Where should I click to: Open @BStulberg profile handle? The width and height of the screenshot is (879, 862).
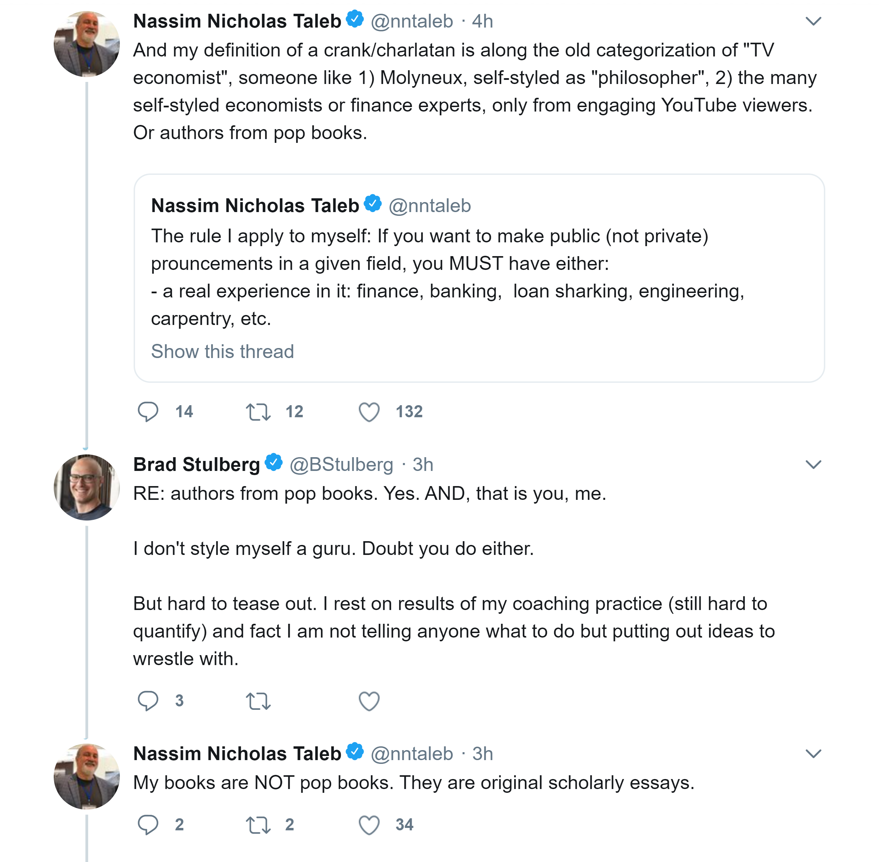[x=341, y=464]
